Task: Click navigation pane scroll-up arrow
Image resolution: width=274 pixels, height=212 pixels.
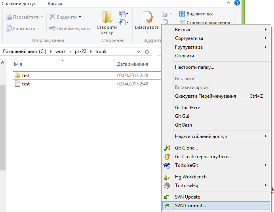Action: [2, 62]
